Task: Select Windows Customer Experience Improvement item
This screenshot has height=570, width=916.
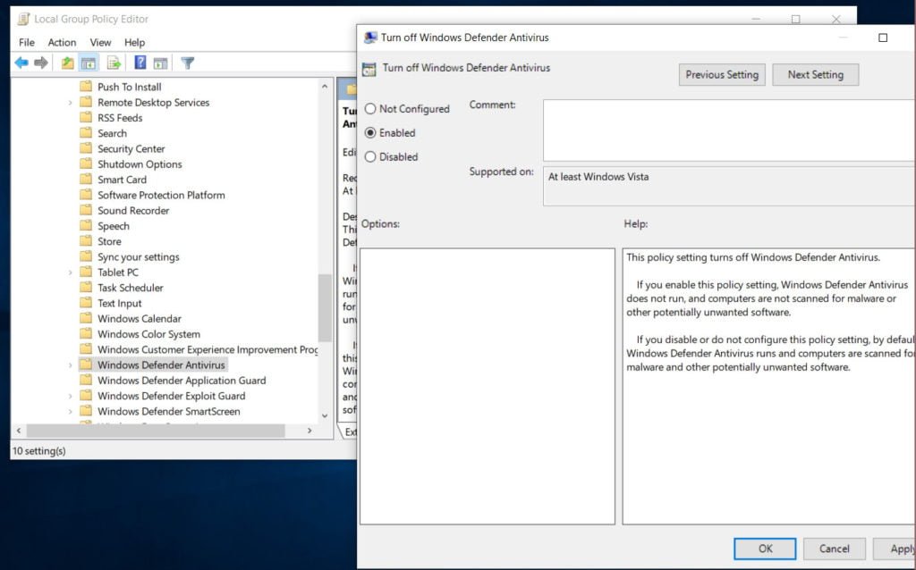Action: pos(208,349)
